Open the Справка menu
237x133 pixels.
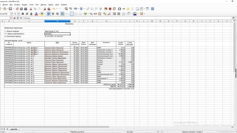[x=64, y=5]
